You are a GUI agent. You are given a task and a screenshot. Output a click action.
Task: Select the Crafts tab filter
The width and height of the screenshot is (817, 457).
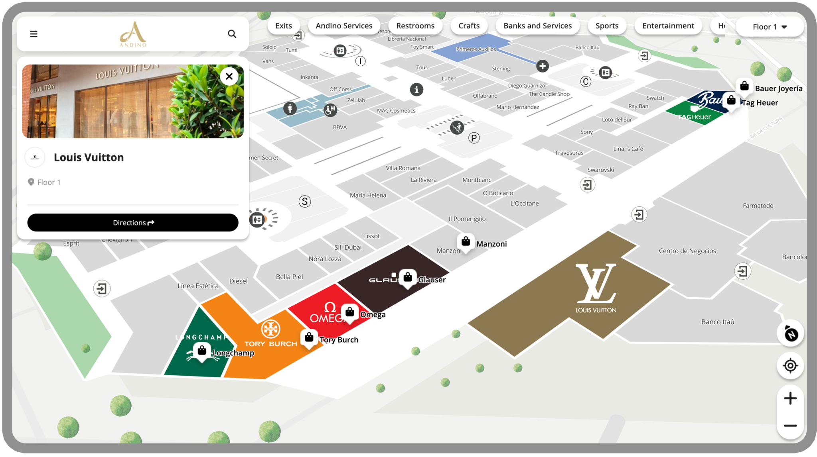[468, 26]
